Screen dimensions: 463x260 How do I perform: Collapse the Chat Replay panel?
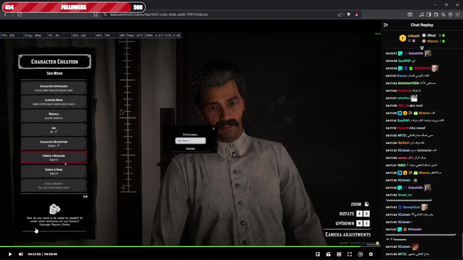[386, 25]
